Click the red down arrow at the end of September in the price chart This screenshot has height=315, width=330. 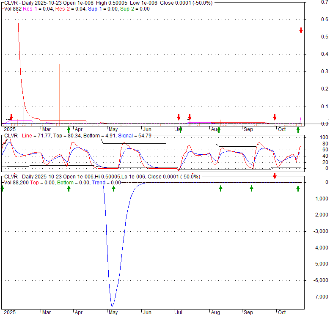275,117
